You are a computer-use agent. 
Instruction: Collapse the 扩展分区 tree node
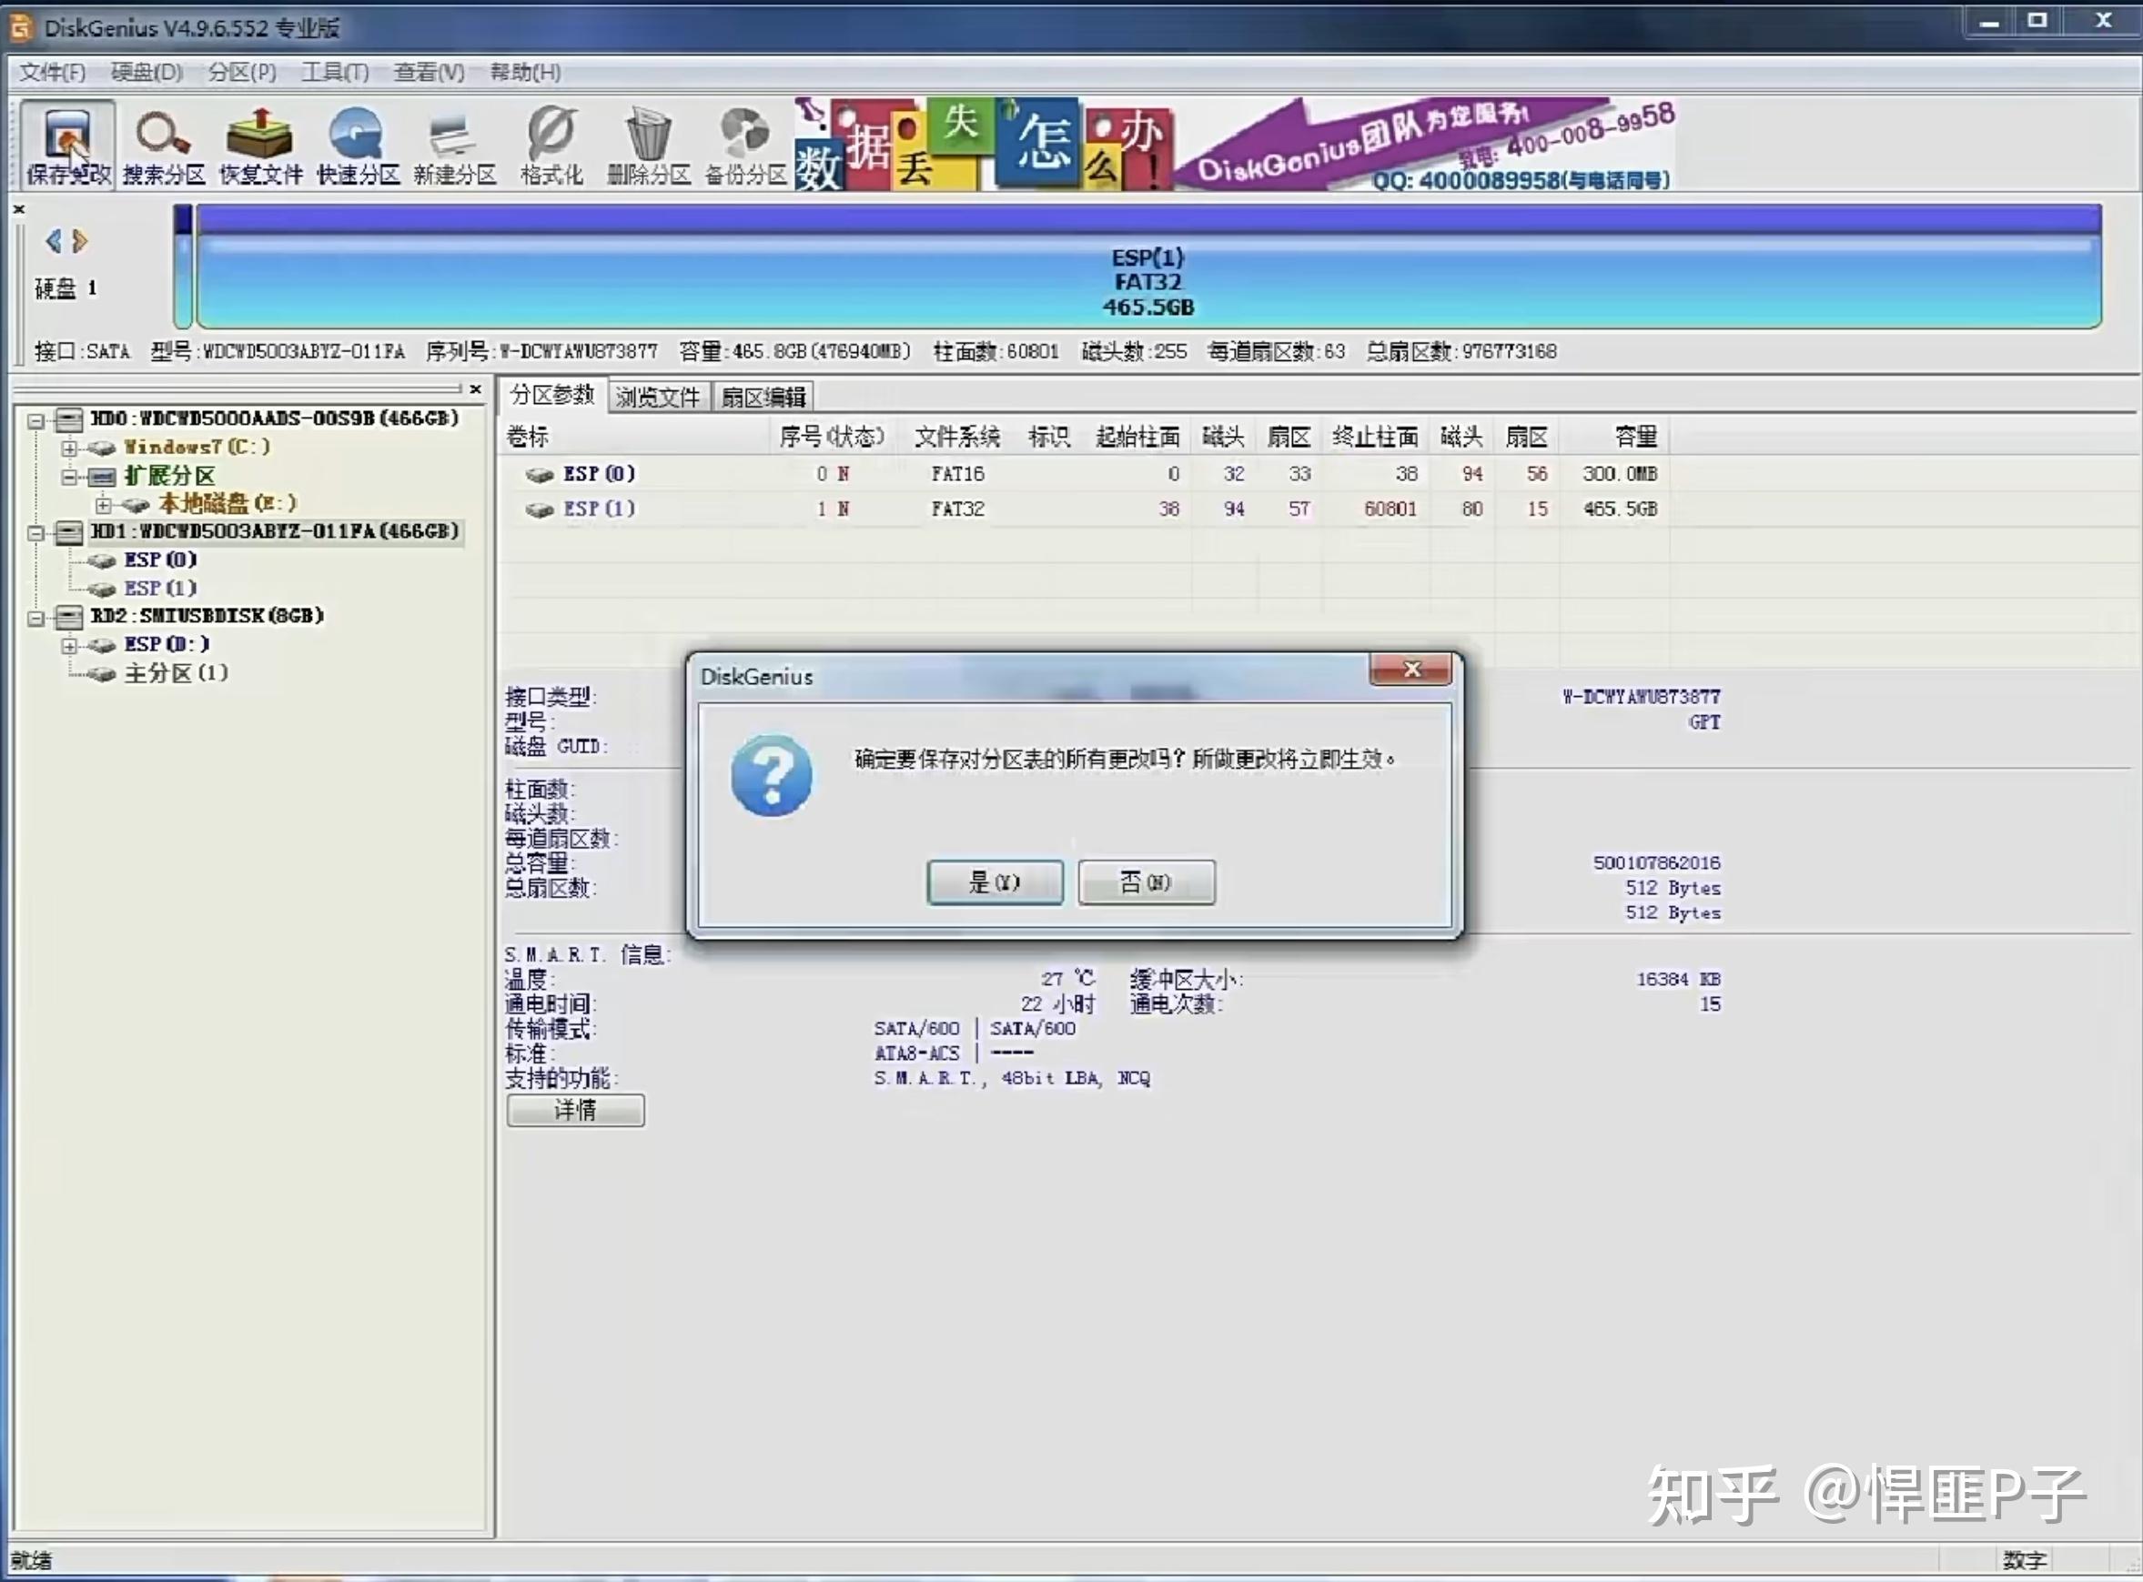pos(69,476)
